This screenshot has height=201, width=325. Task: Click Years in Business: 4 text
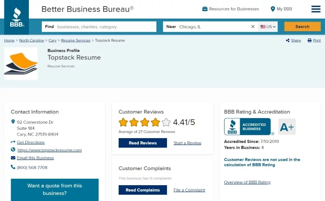(244, 147)
